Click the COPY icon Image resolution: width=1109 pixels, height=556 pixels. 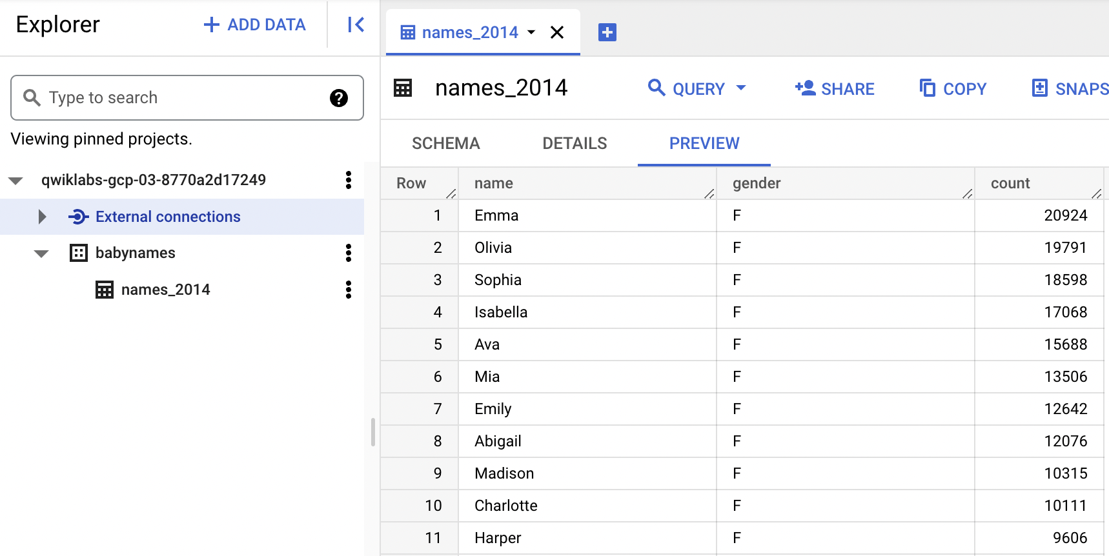(928, 88)
